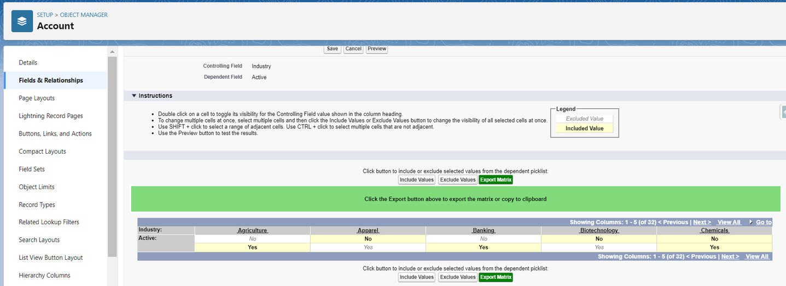Toggle the Yes cell under Apparel
Image resolution: width=786 pixels, height=286 pixels.
click(368, 247)
